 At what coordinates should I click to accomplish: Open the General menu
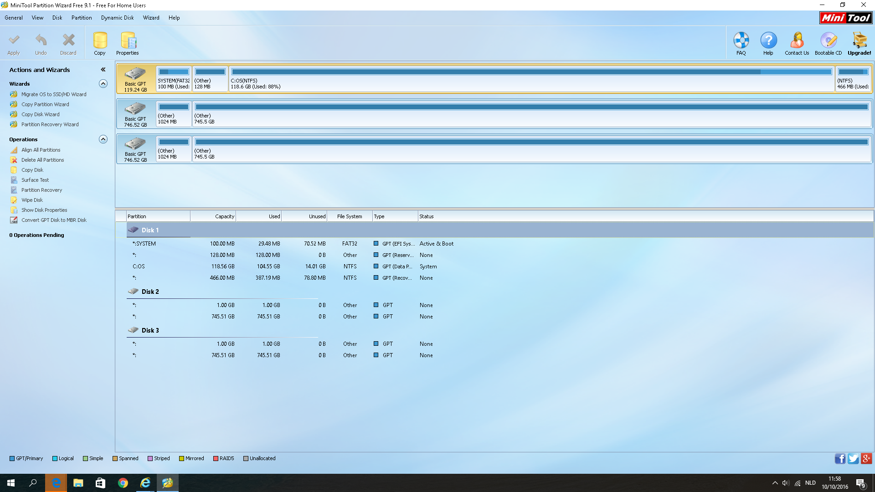point(14,18)
